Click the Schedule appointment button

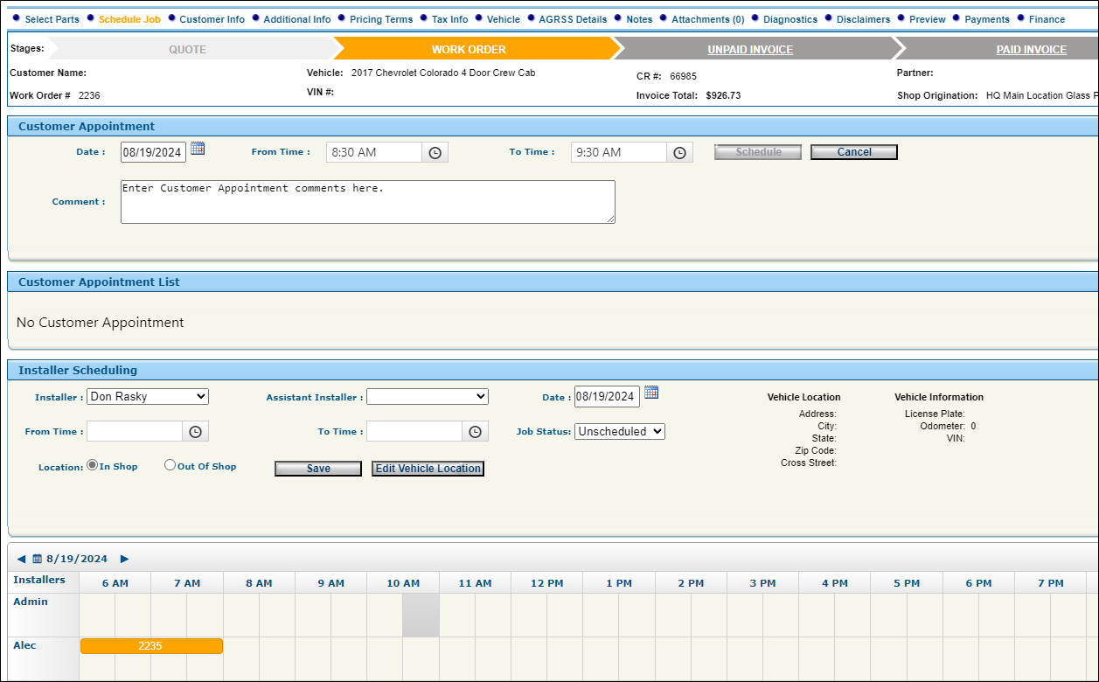758,152
